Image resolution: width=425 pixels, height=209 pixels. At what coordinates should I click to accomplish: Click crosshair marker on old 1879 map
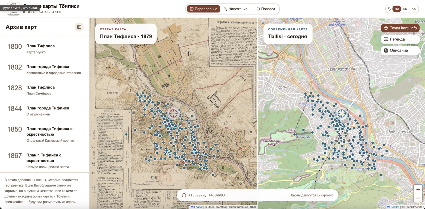[173, 114]
